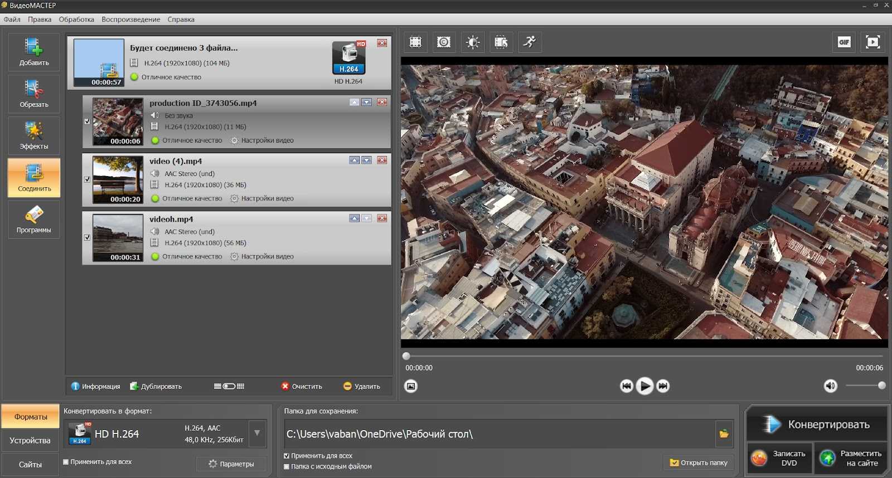Open the Программы sidebar item

[34, 220]
